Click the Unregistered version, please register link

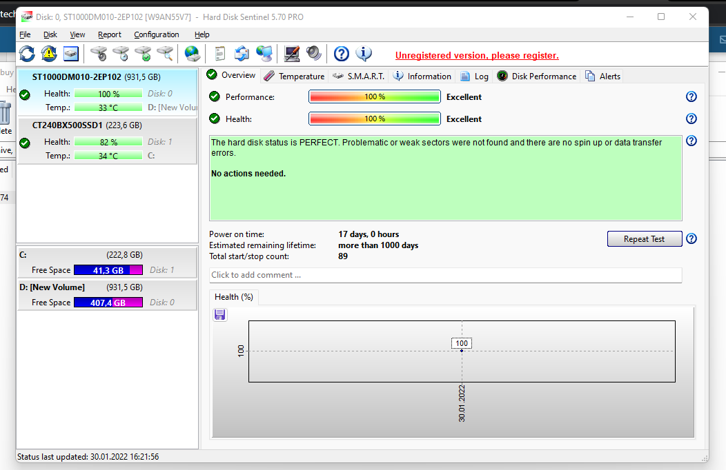tap(477, 55)
